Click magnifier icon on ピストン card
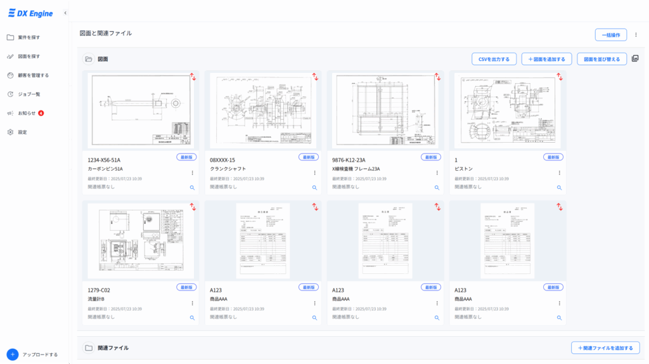This screenshot has width=649, height=364. 559,188
